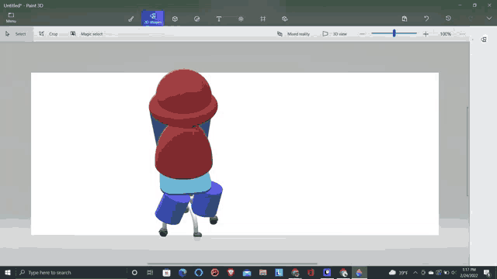Show hidden system tray icons
The image size is (497, 279).
[x=415, y=272]
